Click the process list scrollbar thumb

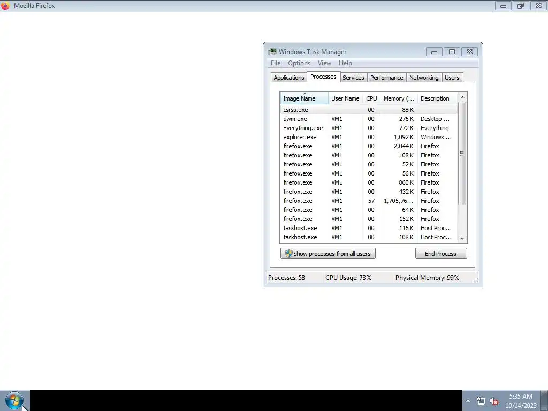tap(462, 154)
